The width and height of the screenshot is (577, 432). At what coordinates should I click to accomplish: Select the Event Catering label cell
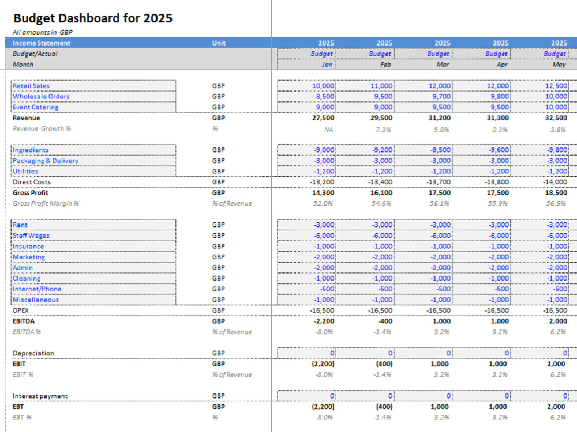pos(93,107)
